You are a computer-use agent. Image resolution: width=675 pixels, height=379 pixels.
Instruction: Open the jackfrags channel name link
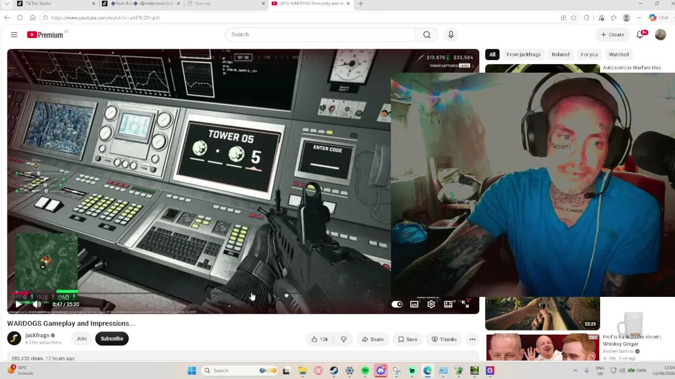(x=37, y=335)
